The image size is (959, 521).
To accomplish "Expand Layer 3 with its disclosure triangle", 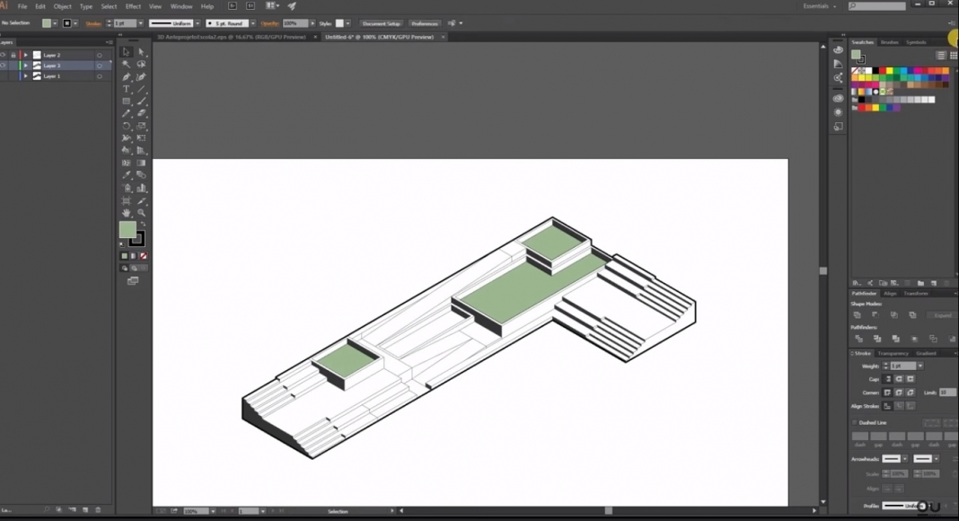I will click(26, 66).
